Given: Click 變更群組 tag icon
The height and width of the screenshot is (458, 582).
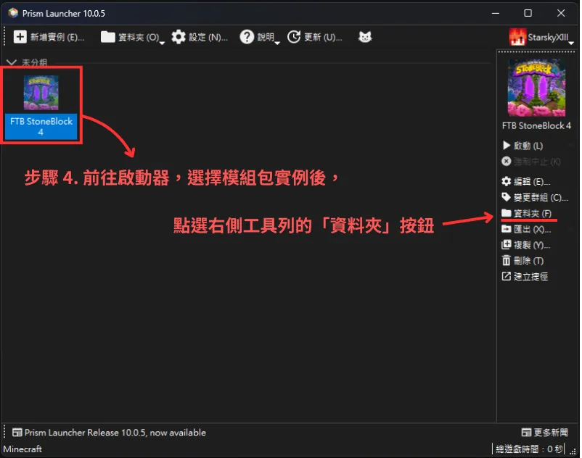Looking at the screenshot, I should pyautogui.click(x=507, y=197).
